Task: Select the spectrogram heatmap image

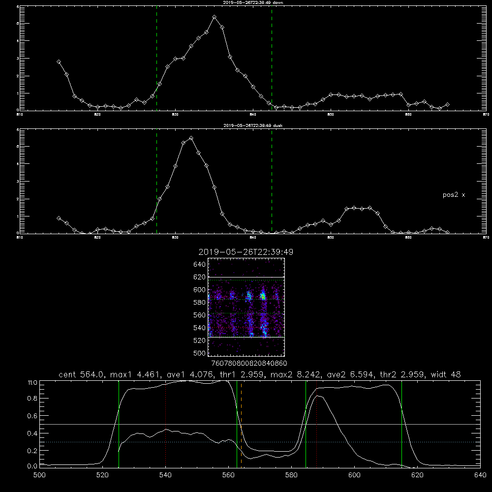Action: [x=246, y=307]
